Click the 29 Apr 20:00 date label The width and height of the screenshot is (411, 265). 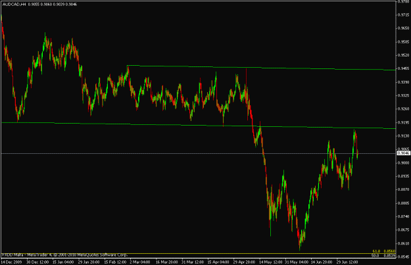click(x=244, y=262)
